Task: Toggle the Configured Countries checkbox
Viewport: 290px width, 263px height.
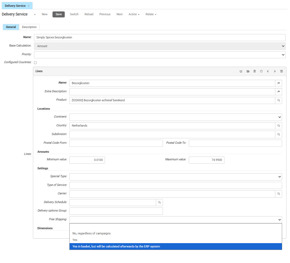Action: (x=35, y=63)
